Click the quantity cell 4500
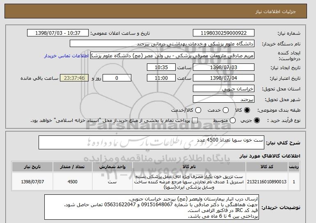This screenshot has width=316, height=223. coord(73,182)
